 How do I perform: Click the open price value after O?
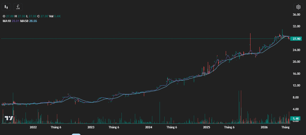click(10, 16)
